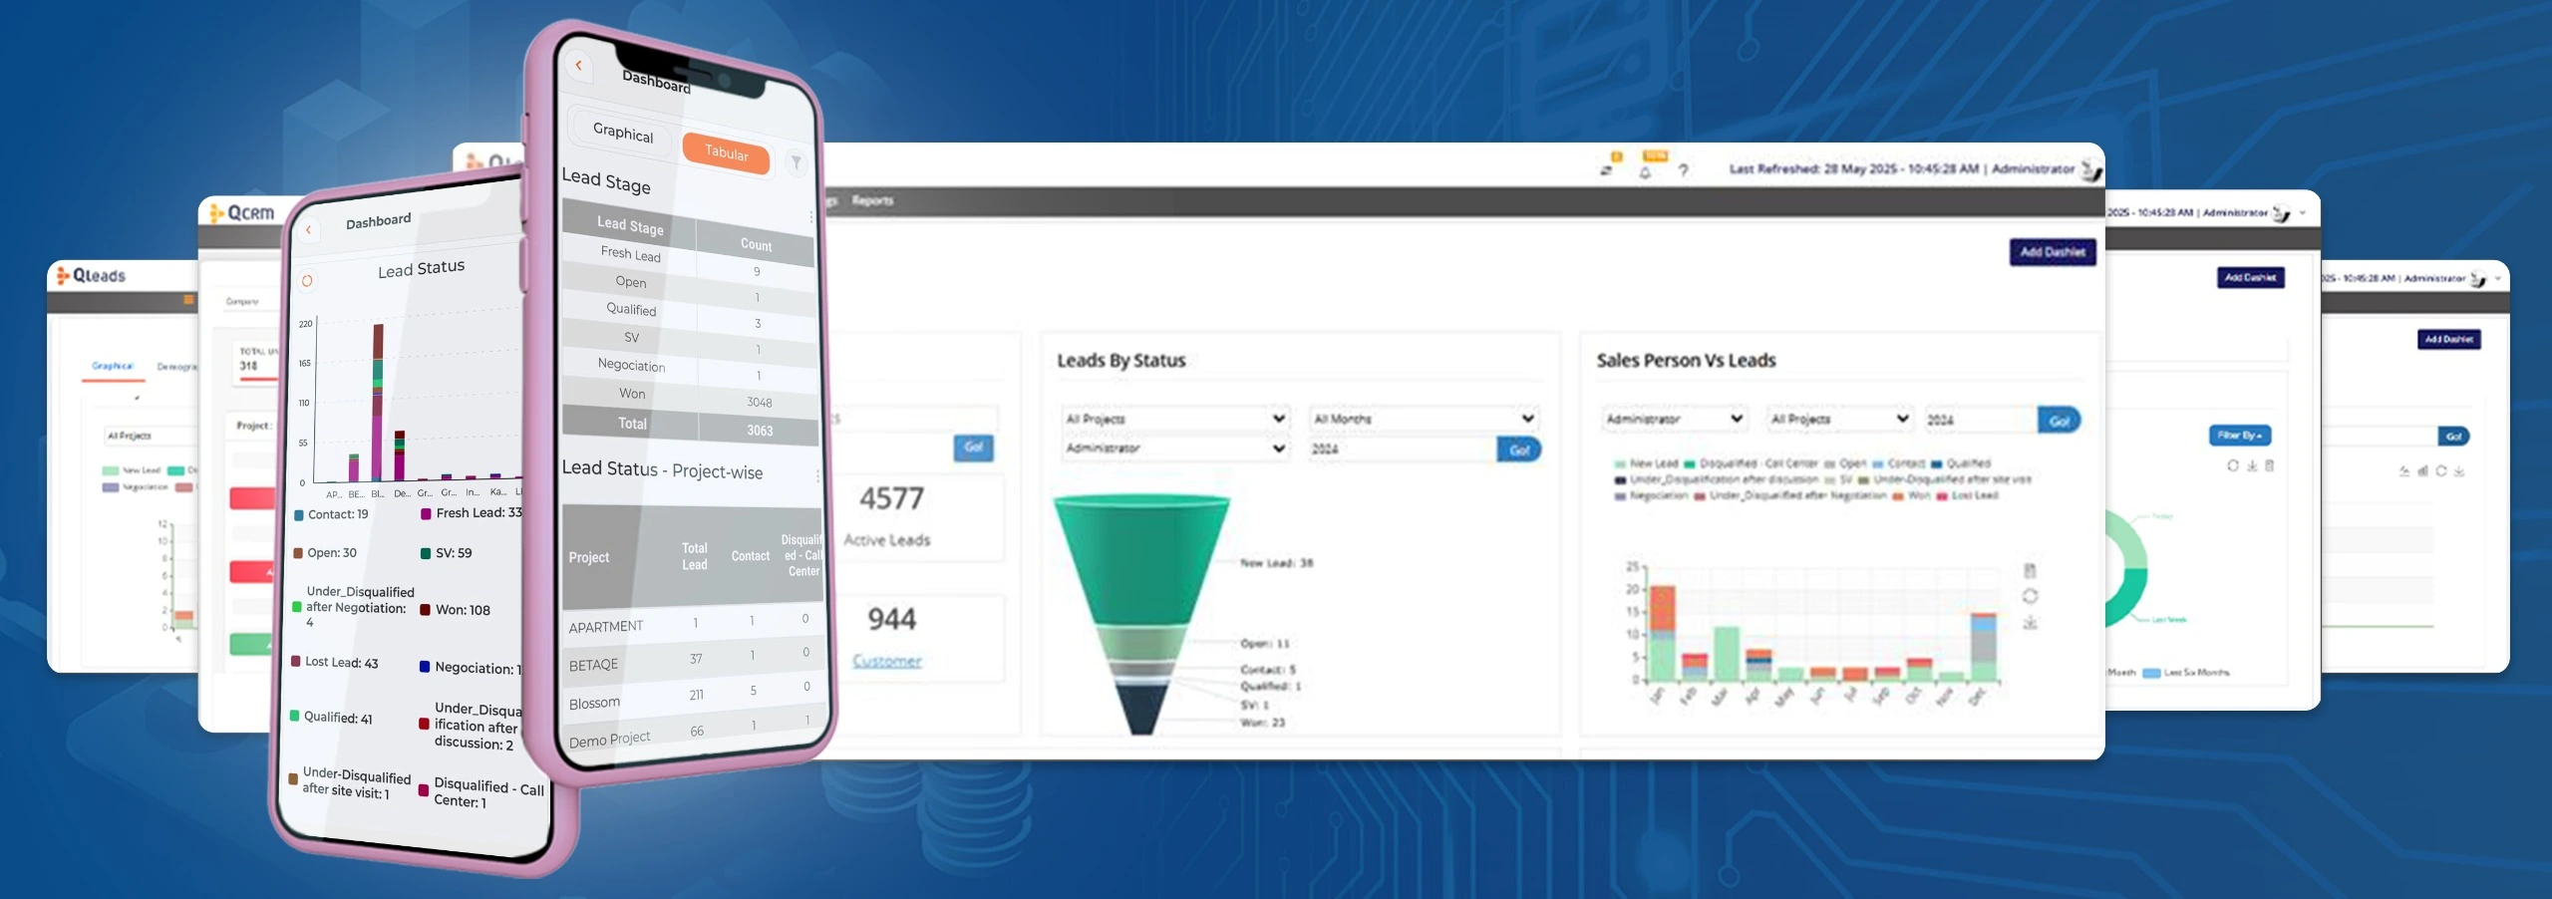Toggle Contact legend in Sales Person chart
Screen dimensions: 2552x899
(x=1899, y=463)
